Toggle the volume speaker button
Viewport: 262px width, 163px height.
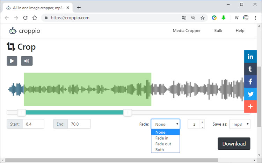pyautogui.click(x=27, y=61)
